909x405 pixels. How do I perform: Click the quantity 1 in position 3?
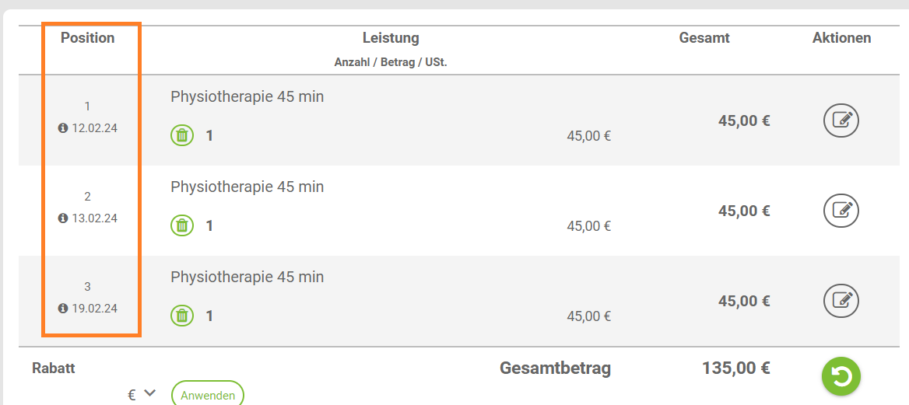[x=209, y=316]
